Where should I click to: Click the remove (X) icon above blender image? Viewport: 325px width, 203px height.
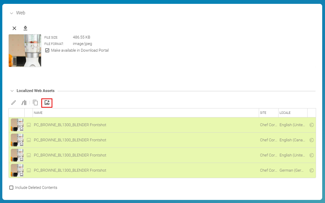(x=14, y=28)
